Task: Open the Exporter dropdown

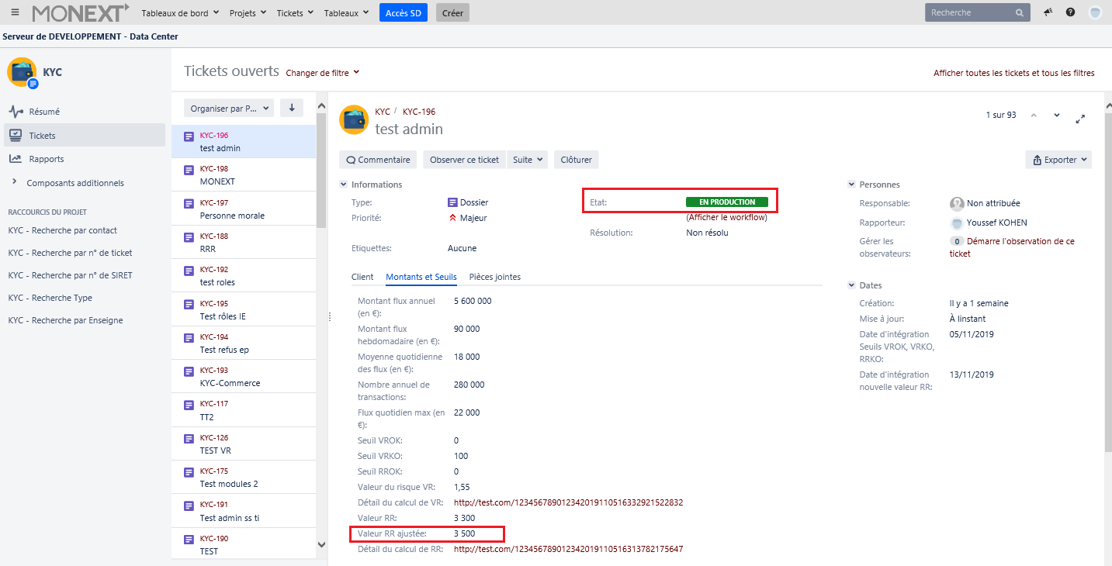Action: point(1058,160)
